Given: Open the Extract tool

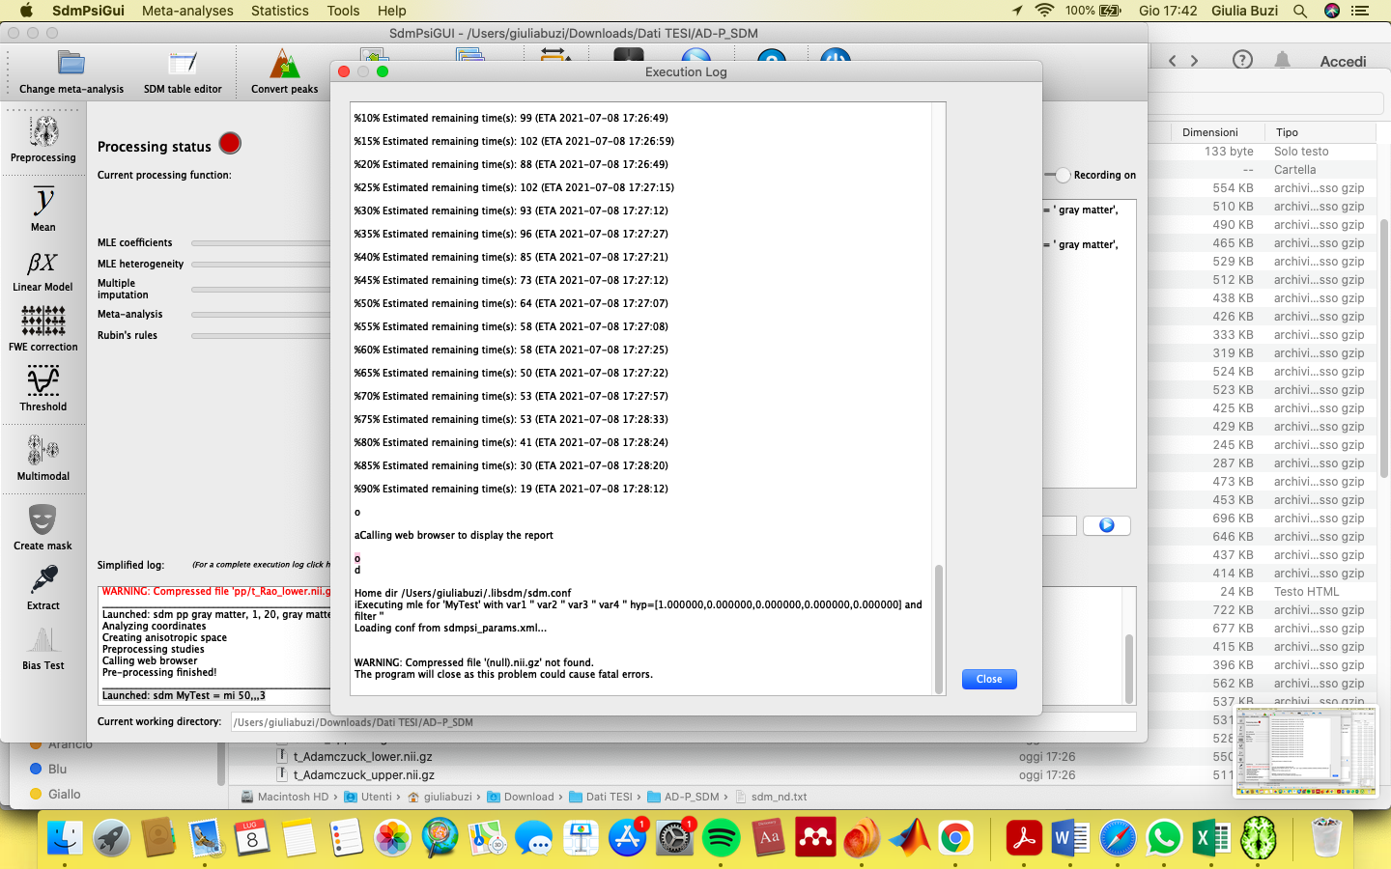Looking at the screenshot, I should [43, 587].
